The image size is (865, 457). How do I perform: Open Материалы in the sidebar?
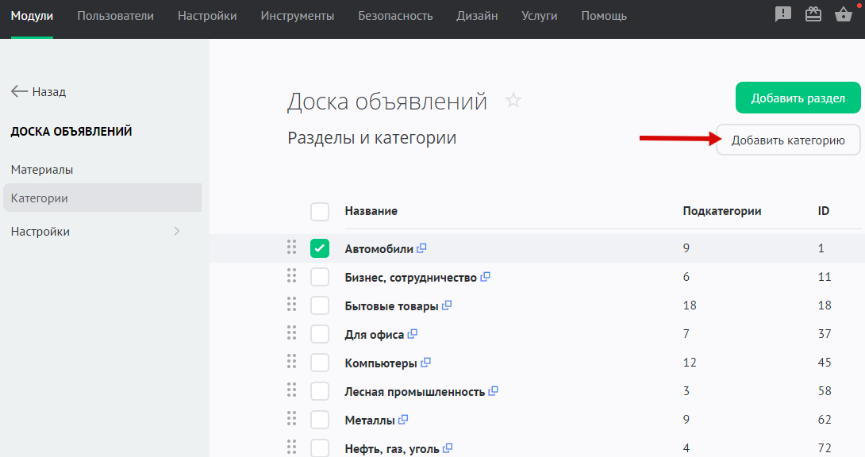coord(42,170)
